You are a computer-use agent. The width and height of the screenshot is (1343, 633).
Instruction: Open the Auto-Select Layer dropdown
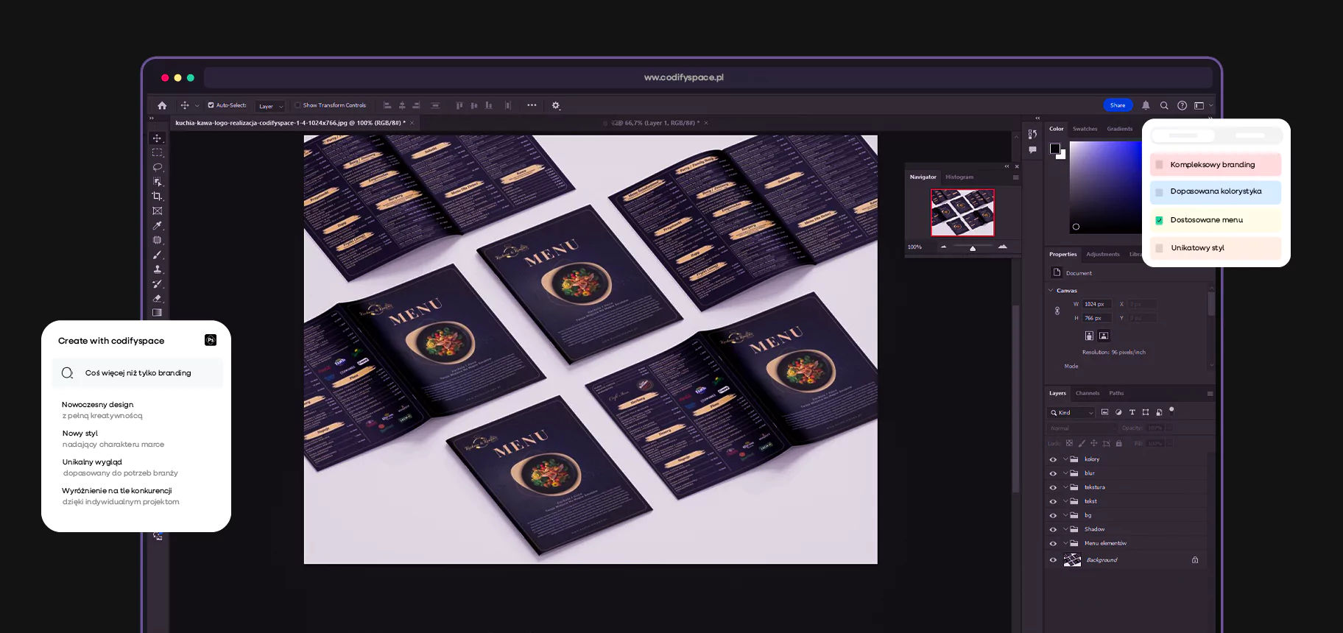270,106
